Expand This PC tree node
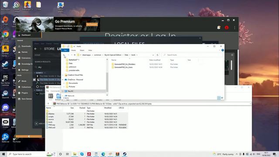The width and height of the screenshot is (279, 157). (63, 91)
